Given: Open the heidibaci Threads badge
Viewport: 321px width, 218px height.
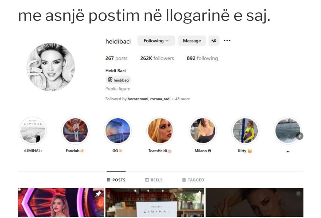Looking at the screenshot, I should pyautogui.click(x=118, y=80).
